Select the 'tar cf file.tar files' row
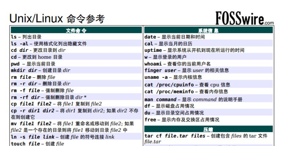Viewport: 284px width, 146px height. point(208,139)
